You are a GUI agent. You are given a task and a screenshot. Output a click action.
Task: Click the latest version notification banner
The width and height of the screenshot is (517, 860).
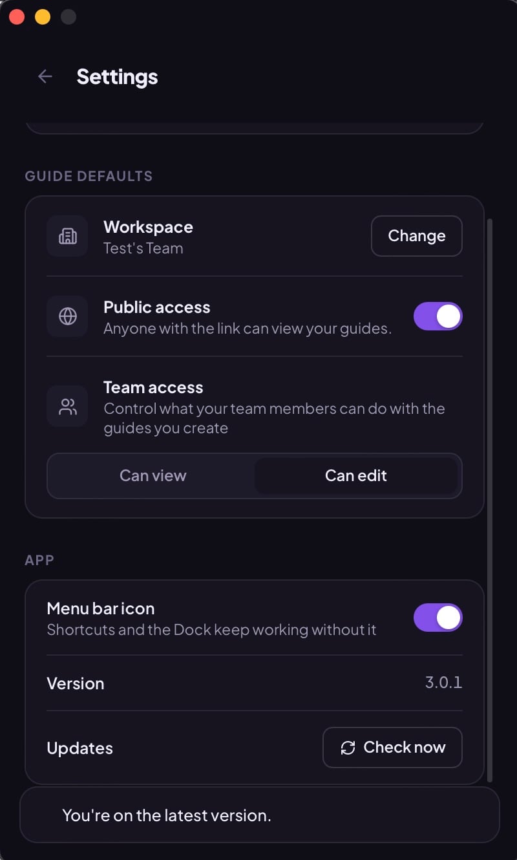coord(260,815)
